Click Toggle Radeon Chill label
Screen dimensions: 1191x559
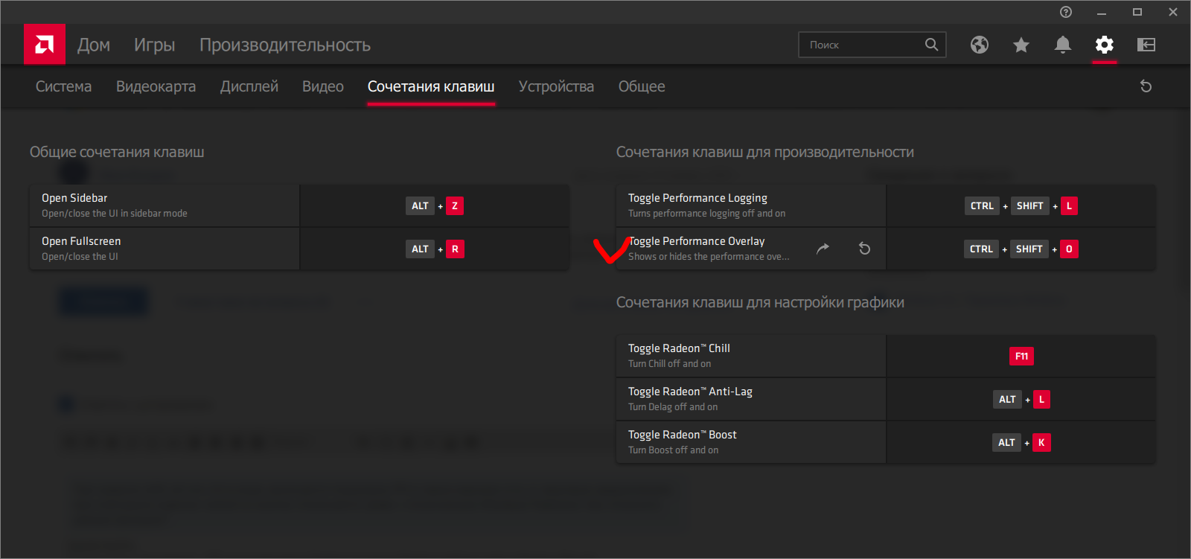pos(679,348)
